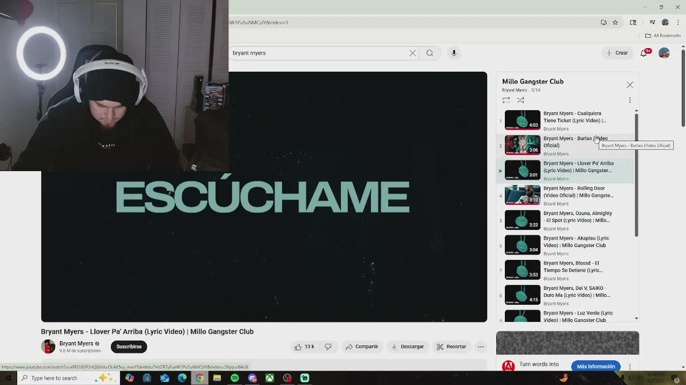Play Burlao Video Oficial thumbnail

click(523, 145)
